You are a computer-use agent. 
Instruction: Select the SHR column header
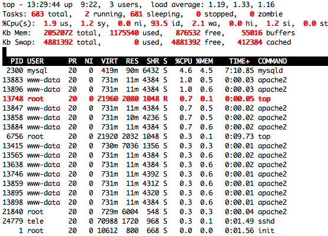153,61
